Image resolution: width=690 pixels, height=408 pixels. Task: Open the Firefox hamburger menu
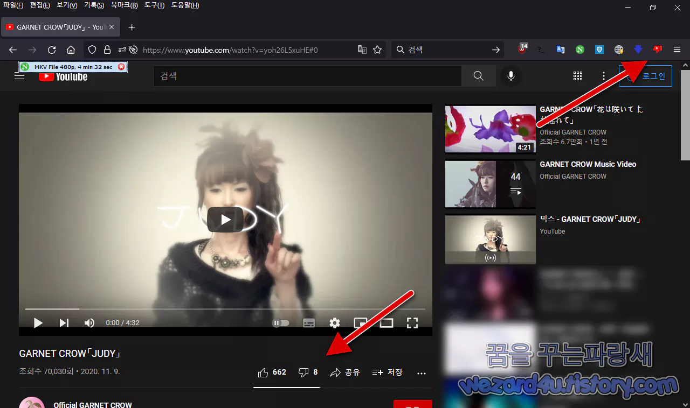pyautogui.click(x=677, y=49)
